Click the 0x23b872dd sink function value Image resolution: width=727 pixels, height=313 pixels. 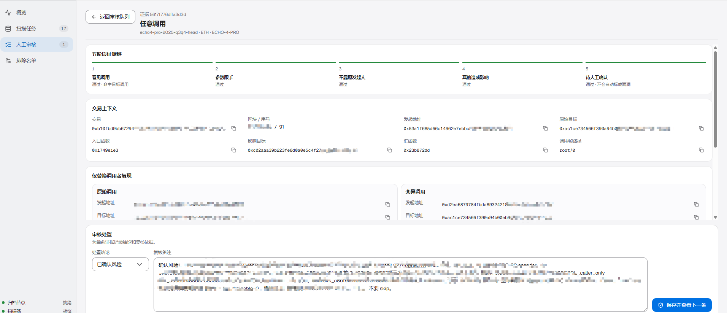[x=417, y=150]
